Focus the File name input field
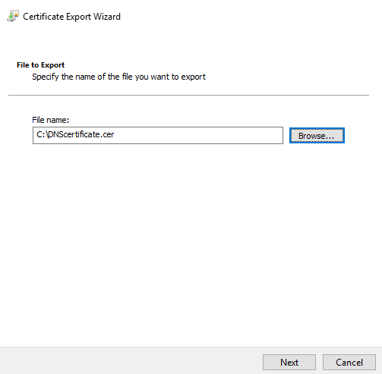The image size is (382, 374). tap(158, 135)
